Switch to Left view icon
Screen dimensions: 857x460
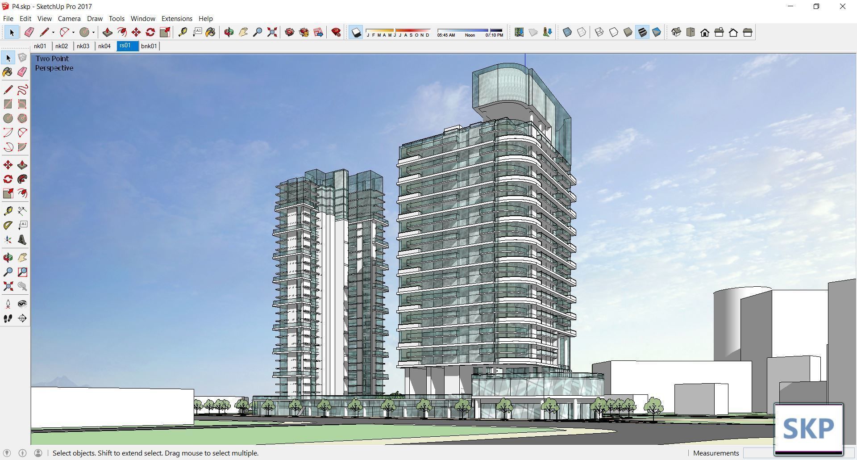(x=748, y=32)
